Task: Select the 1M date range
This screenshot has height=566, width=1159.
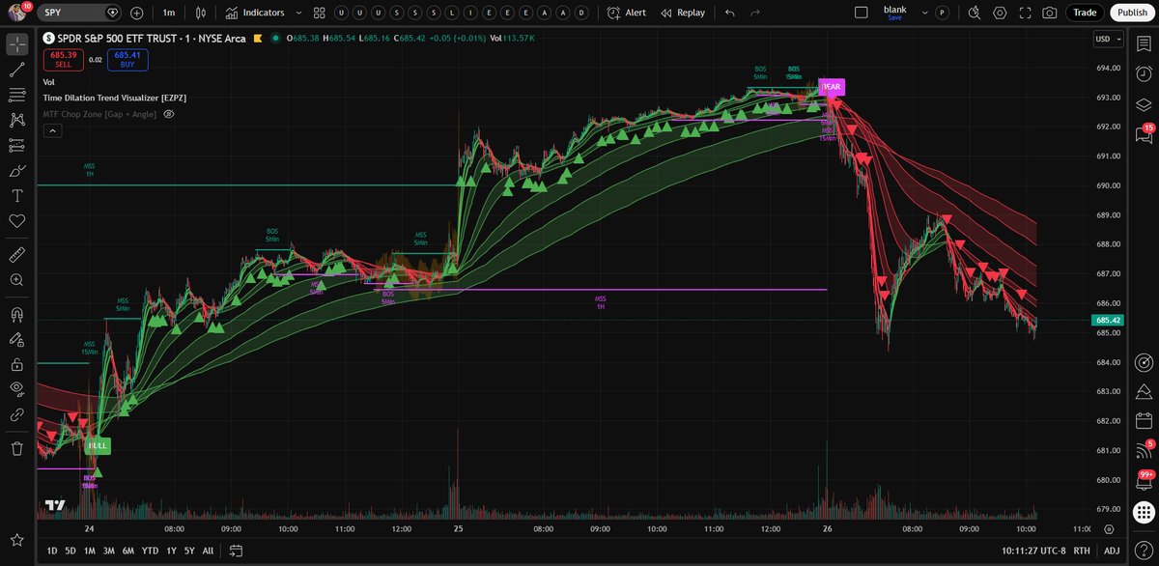Action: [89, 551]
